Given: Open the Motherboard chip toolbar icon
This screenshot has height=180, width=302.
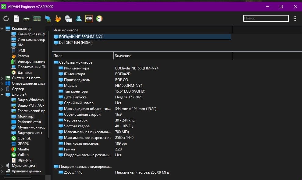Looking at the screenshot, I should pos(27,19).
